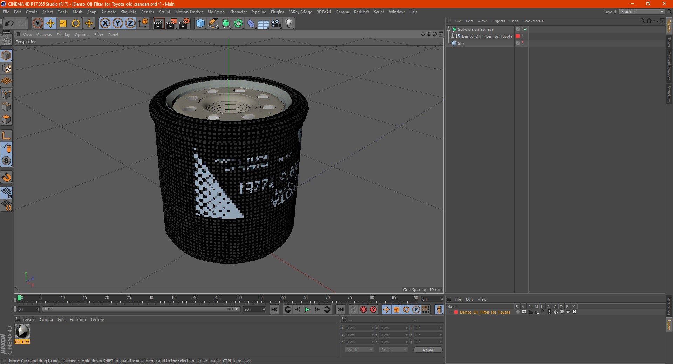Click the Render View clapperboard icon

click(158, 23)
